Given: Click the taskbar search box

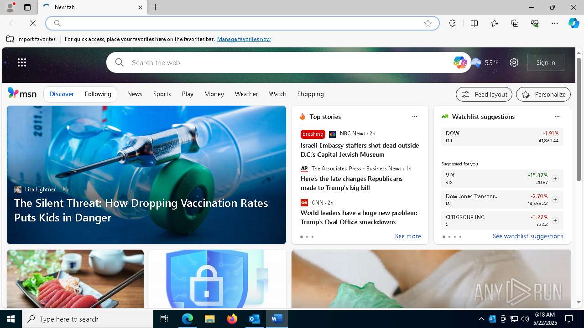Looking at the screenshot, I should [88, 319].
